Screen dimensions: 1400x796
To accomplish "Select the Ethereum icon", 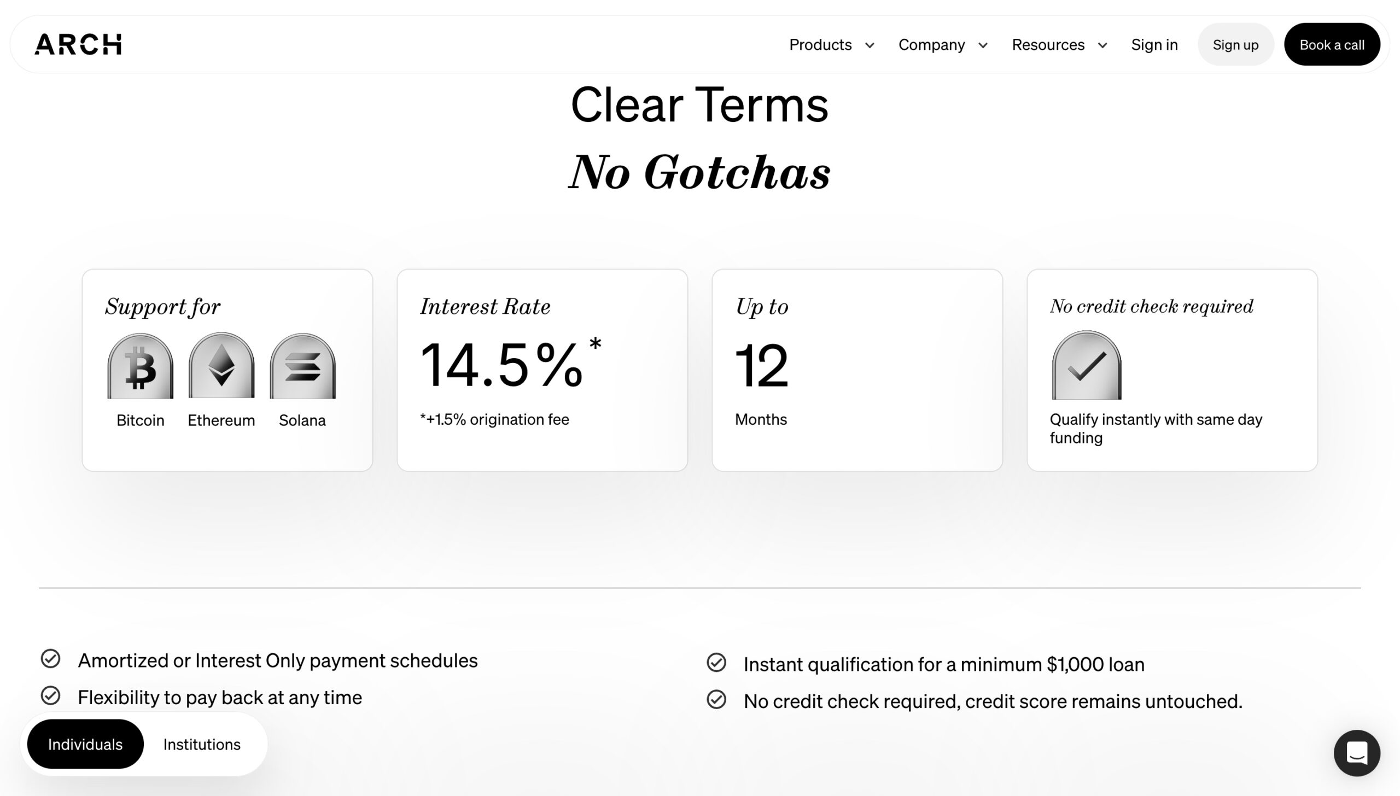I will tap(221, 365).
